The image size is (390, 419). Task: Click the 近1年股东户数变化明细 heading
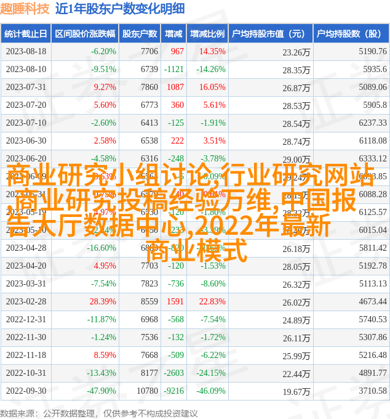click(x=120, y=8)
